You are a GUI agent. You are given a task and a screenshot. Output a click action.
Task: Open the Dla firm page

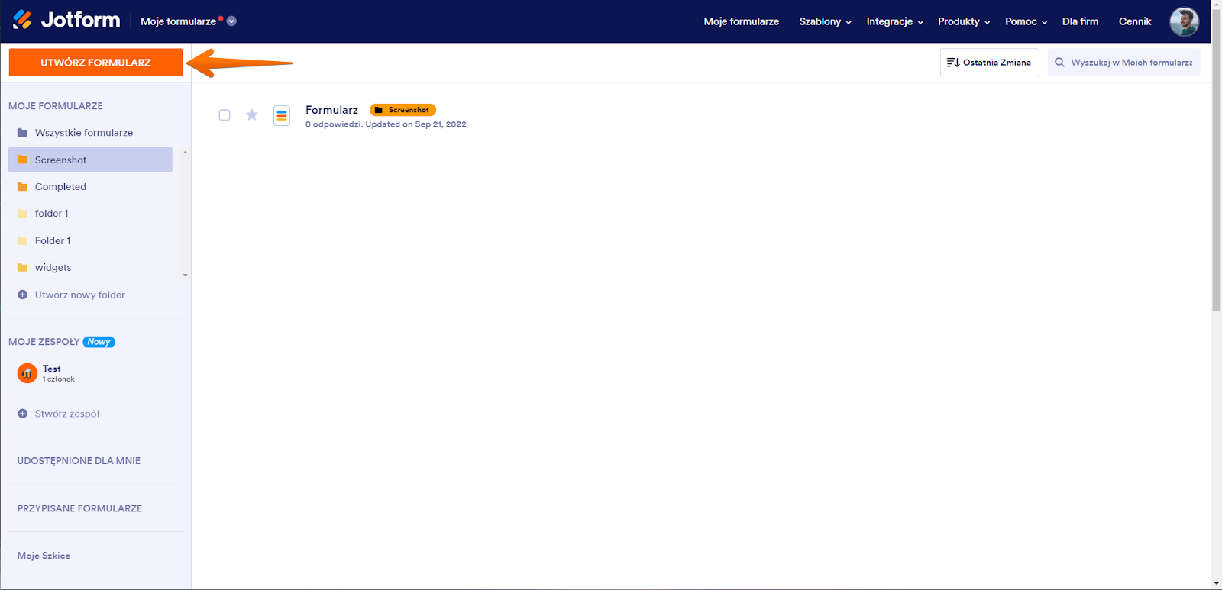pos(1080,21)
